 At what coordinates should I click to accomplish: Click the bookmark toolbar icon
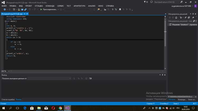point(120,9)
